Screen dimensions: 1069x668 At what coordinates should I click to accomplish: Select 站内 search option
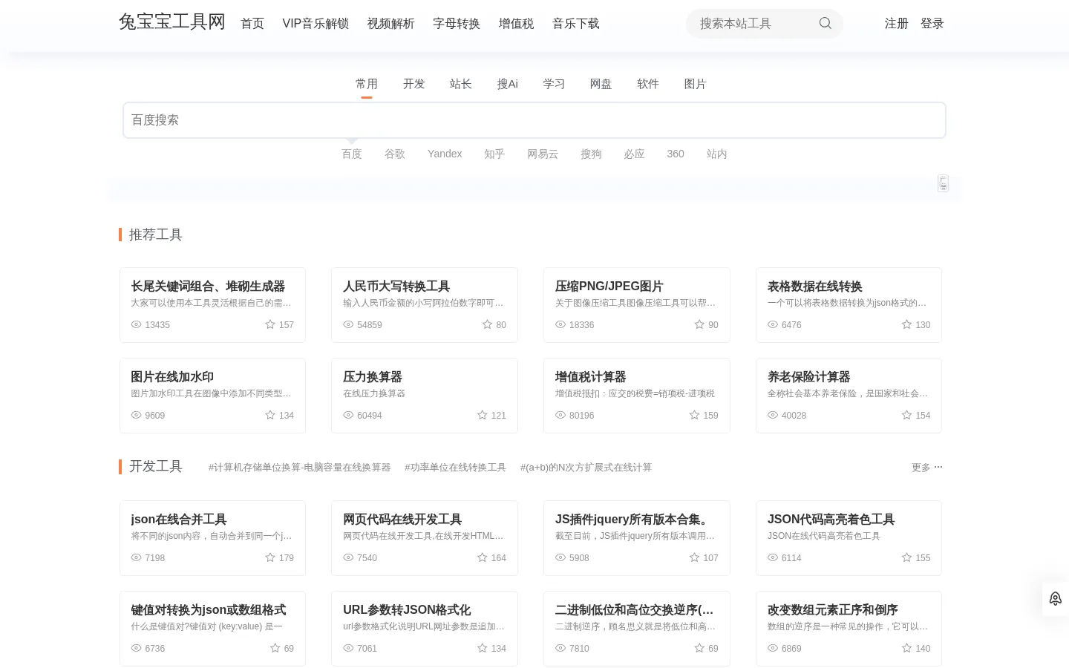click(717, 154)
